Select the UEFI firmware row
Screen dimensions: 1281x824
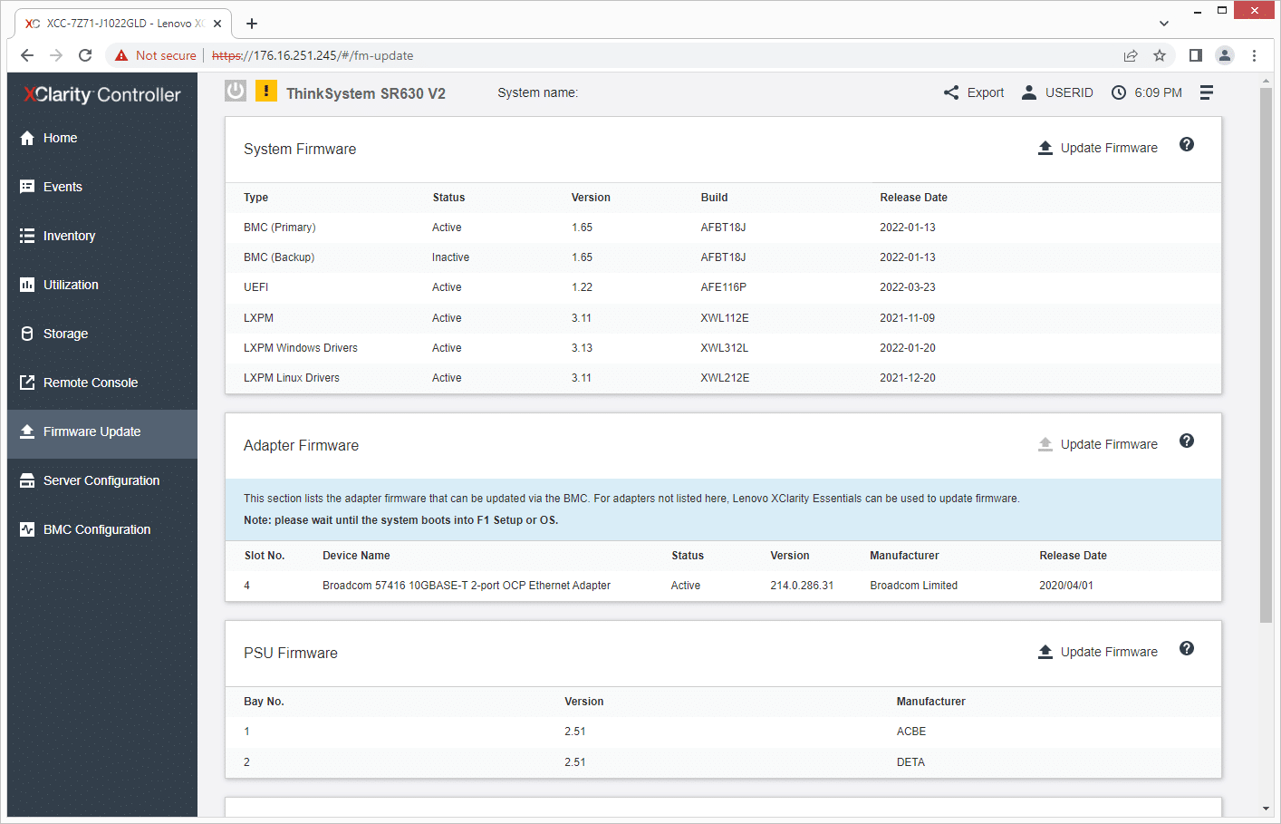(x=723, y=287)
